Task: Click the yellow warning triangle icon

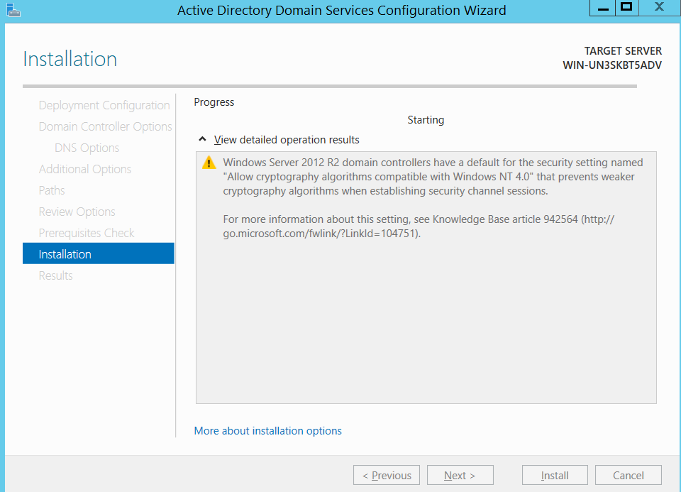Action: point(209,163)
